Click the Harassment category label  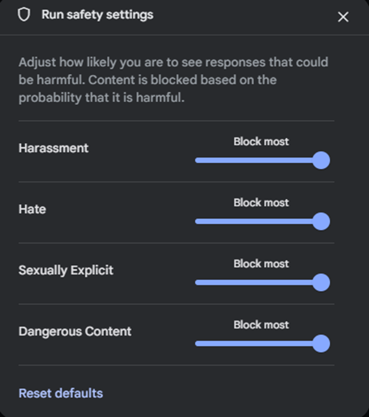[x=53, y=148]
